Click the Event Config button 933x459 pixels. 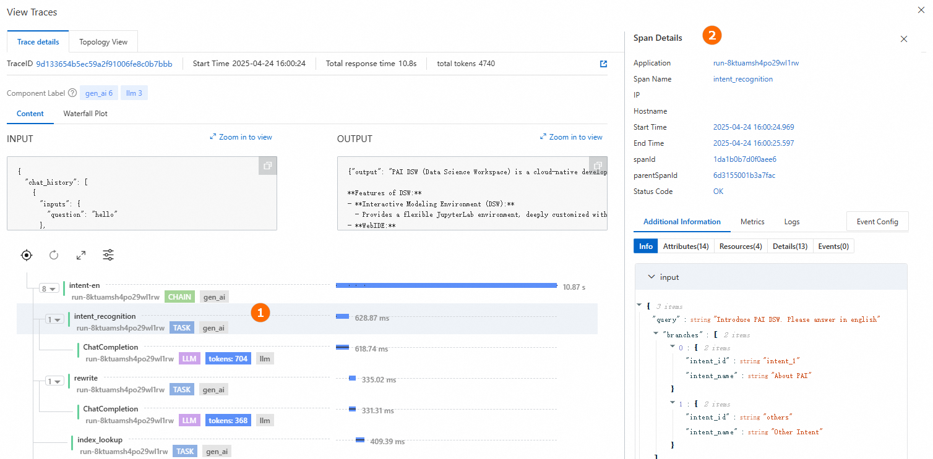[877, 222]
